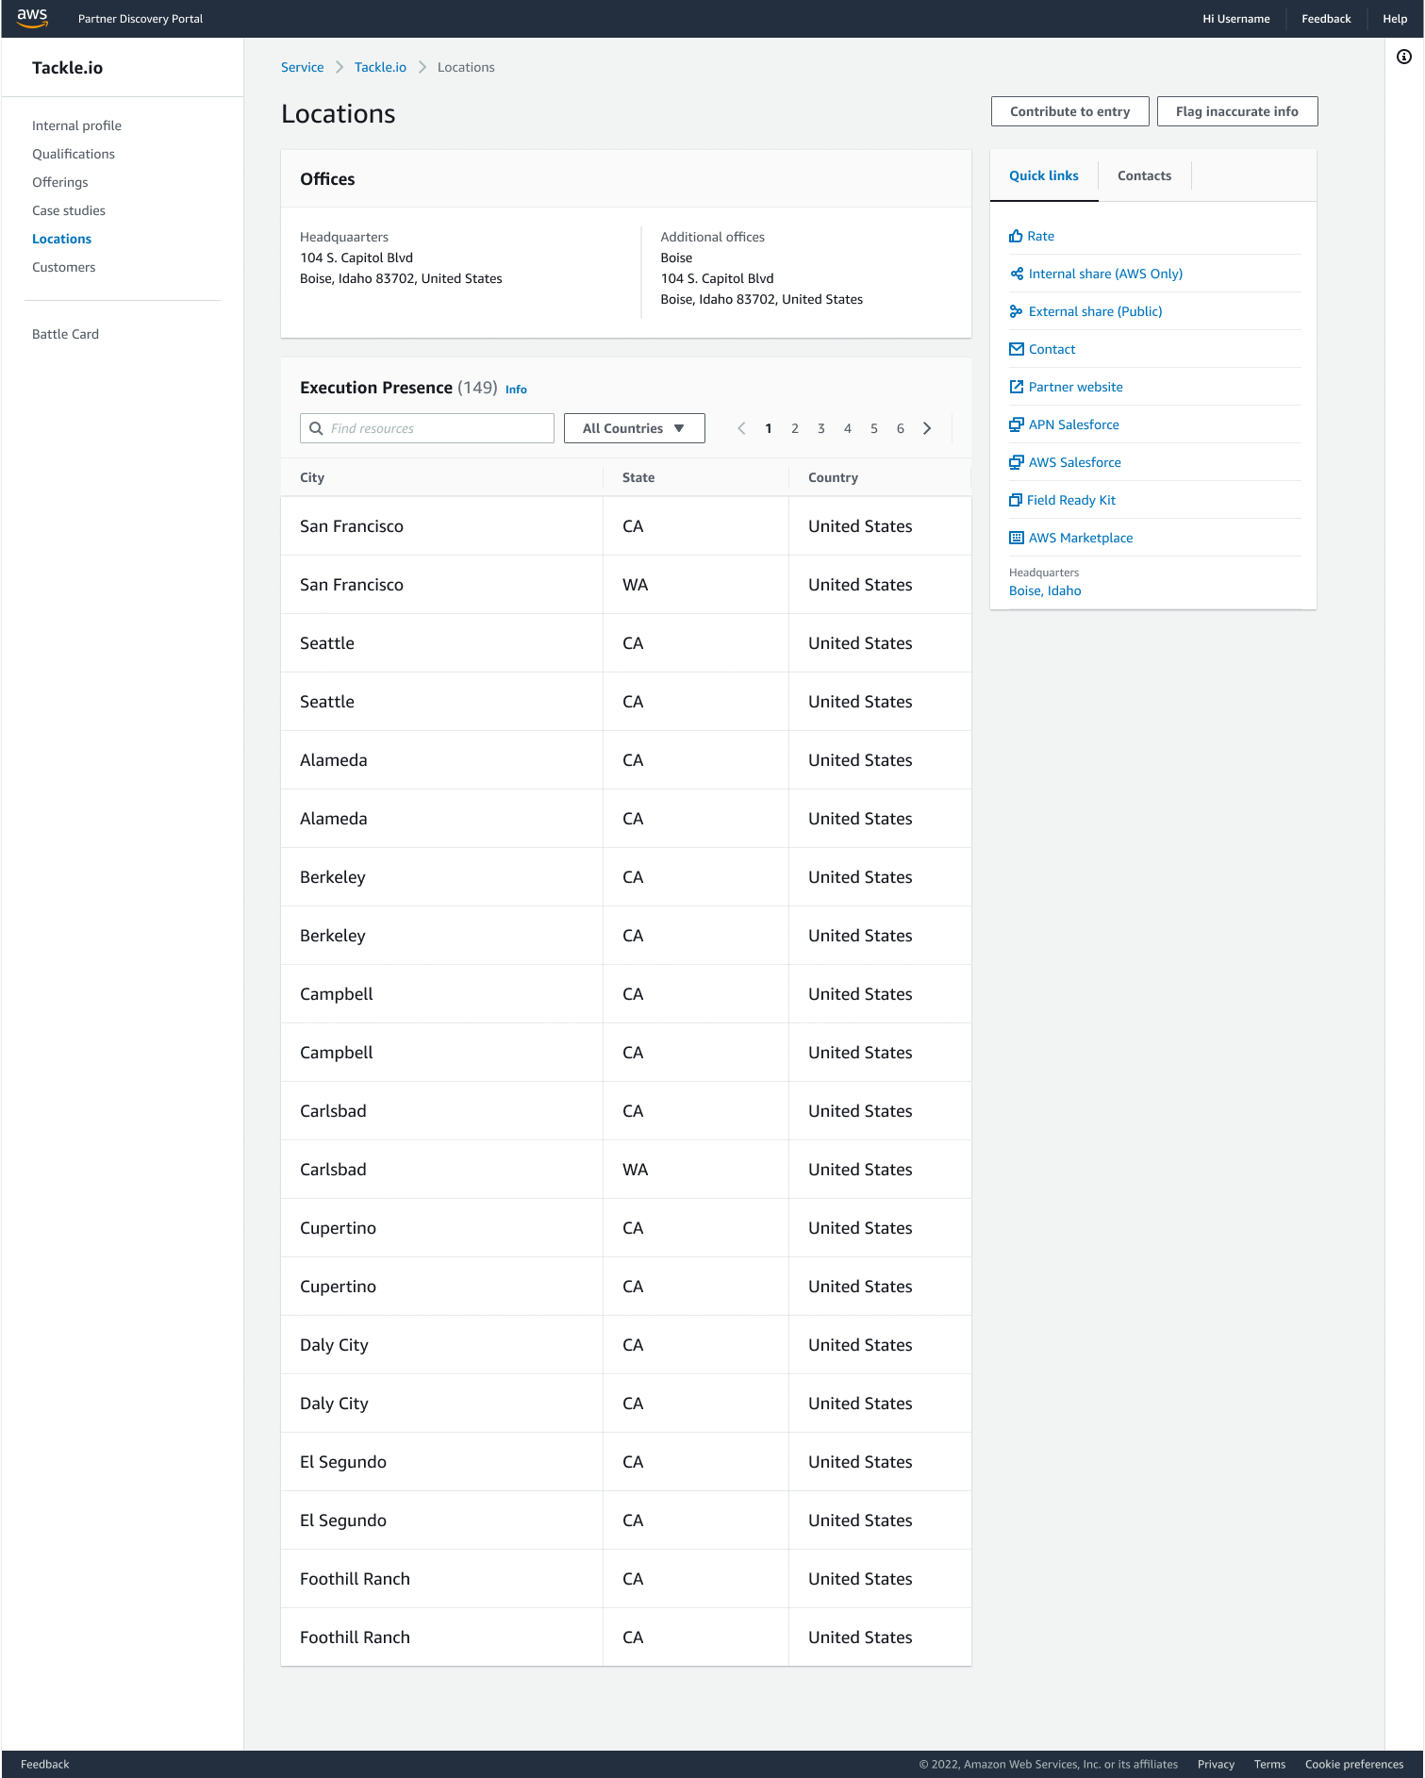Open the info panel circle icon
The image size is (1425, 1778).
[1404, 57]
